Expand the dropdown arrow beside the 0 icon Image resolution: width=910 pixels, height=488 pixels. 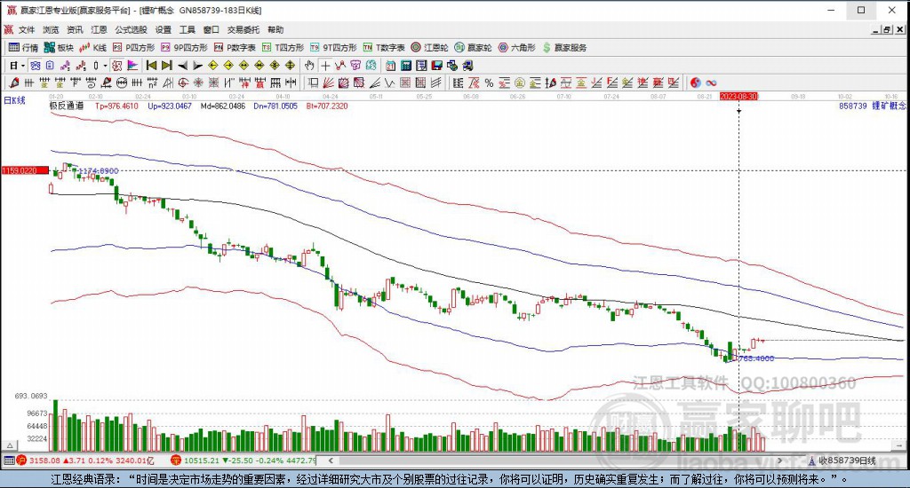(105, 66)
